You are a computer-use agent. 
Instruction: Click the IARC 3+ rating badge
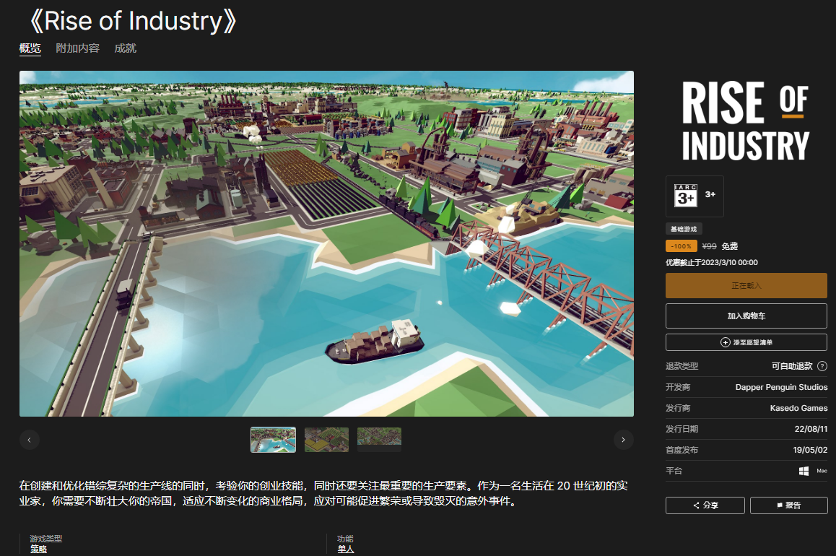click(x=685, y=196)
